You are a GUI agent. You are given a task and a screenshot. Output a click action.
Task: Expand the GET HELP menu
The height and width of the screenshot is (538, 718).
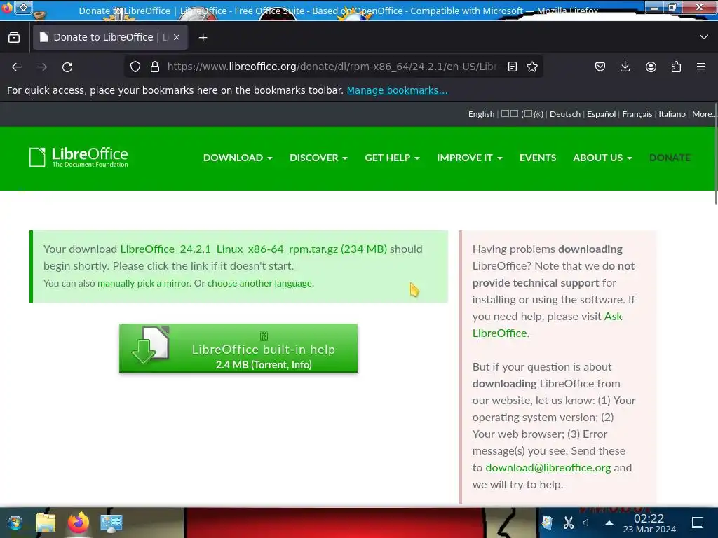(392, 158)
